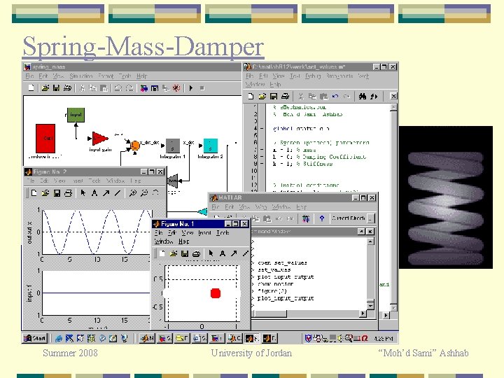Click the volume speaker icon in system tray

340,338
